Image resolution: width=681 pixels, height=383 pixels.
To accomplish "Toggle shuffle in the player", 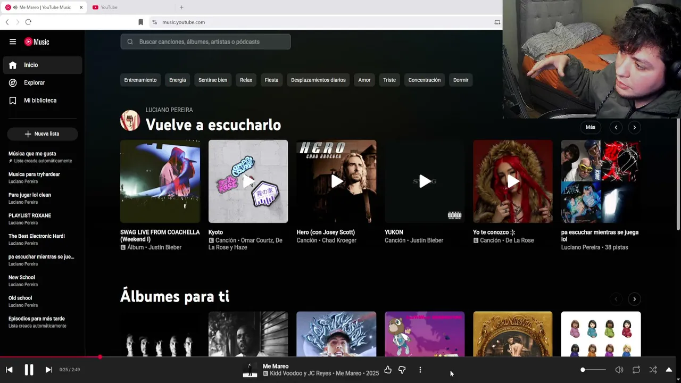I will pyautogui.click(x=653, y=370).
